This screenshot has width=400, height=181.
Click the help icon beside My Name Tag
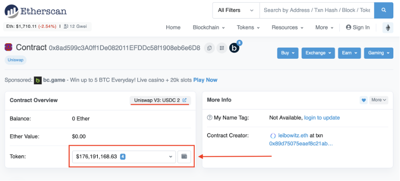(x=209, y=118)
